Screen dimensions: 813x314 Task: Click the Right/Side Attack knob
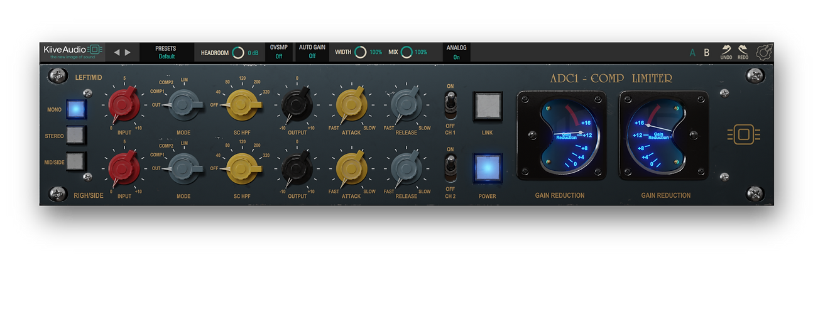pyautogui.click(x=351, y=170)
